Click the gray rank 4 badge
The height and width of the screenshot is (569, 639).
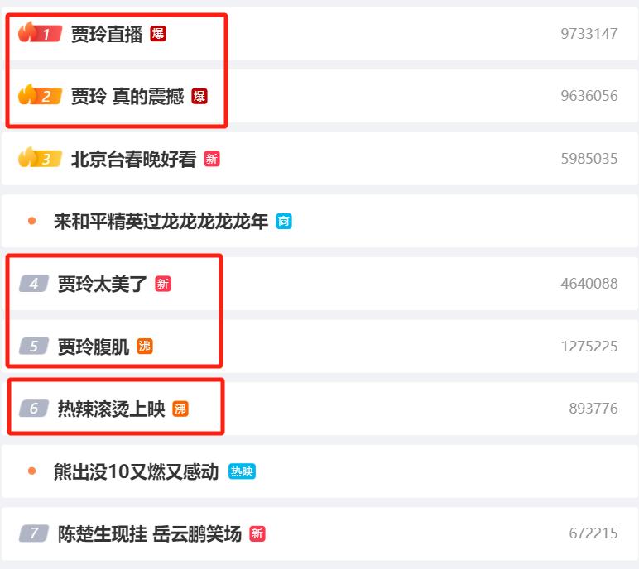[34, 283]
